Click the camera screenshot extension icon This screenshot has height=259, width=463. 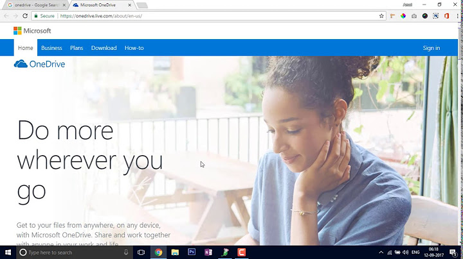pyautogui.click(x=414, y=16)
